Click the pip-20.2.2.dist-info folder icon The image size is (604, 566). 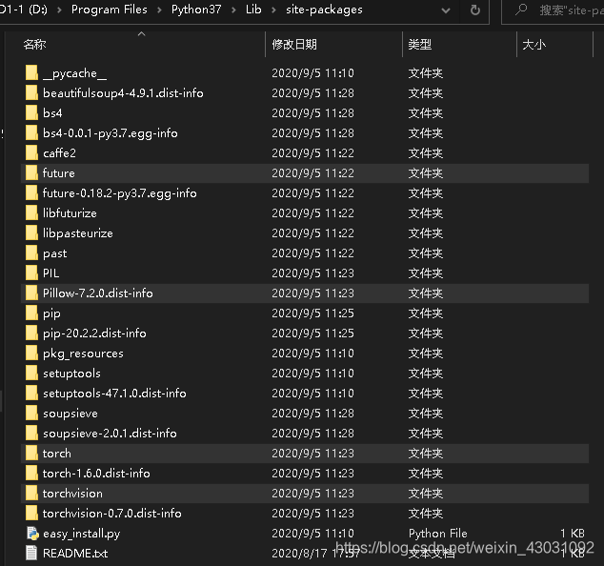pos(31,334)
